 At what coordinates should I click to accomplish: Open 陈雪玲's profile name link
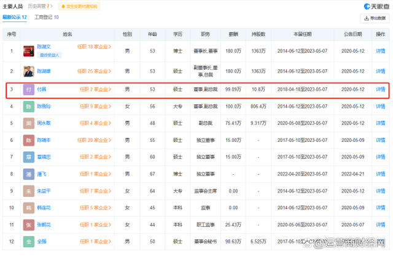pos(44,106)
